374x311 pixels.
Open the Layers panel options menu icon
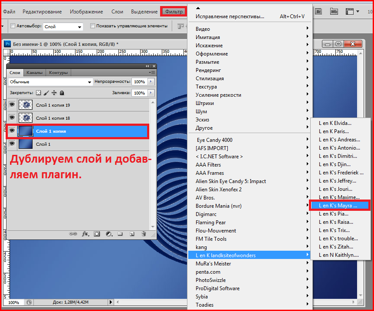pos(152,72)
